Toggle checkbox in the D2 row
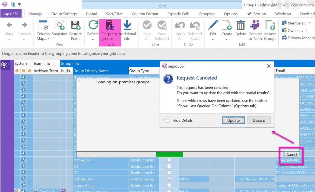Image resolution: width=315 pixels, height=192 pixels. click(169, 173)
